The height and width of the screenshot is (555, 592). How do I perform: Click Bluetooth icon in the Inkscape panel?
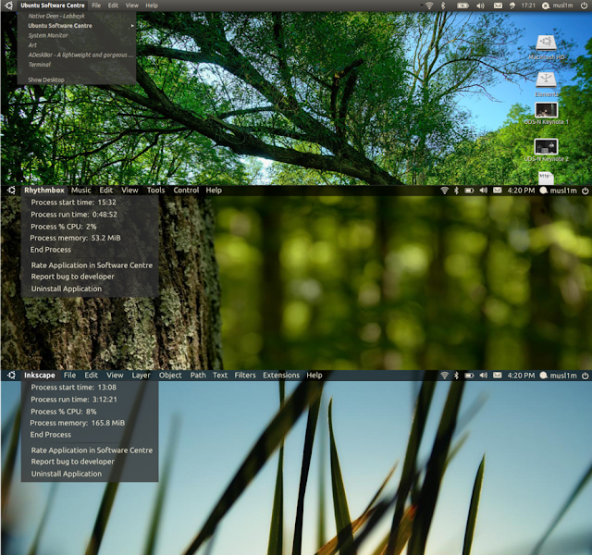[x=456, y=376]
